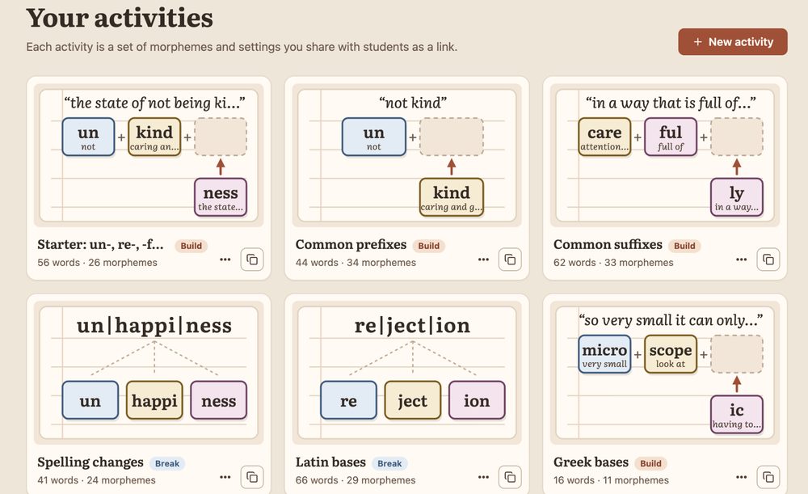Open three-dot menu for Common suffixes
Screen dimensions: 808x494
742,260
